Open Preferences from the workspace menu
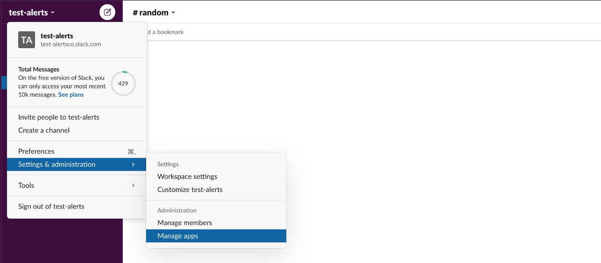 (36, 151)
